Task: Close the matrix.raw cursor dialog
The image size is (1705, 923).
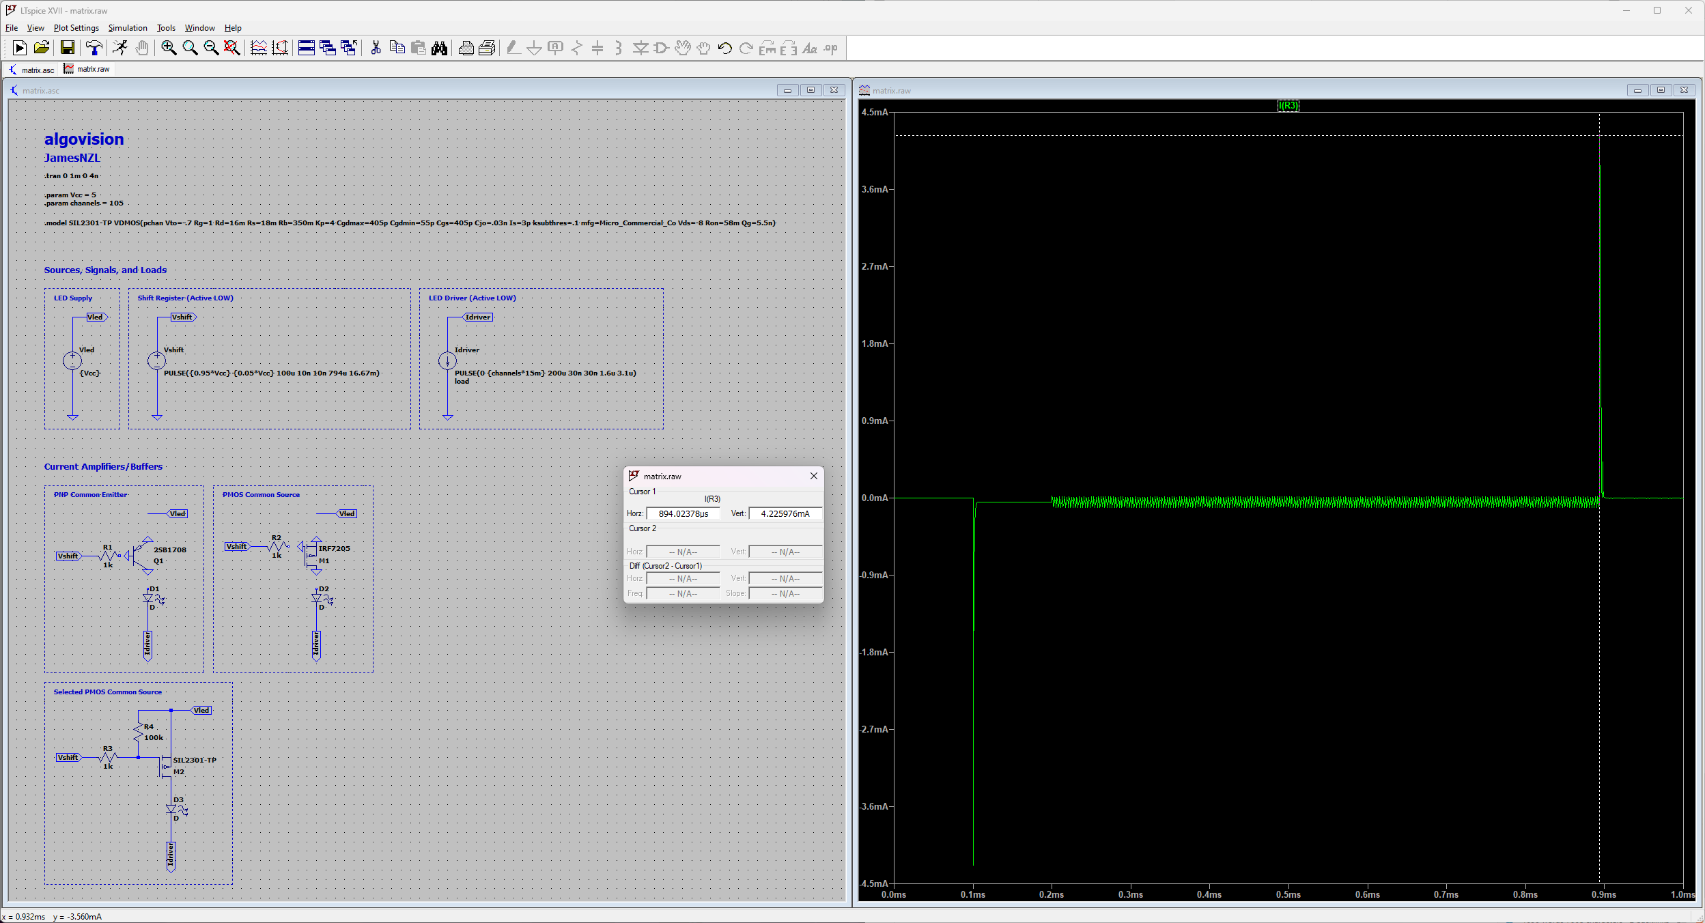Action: (x=813, y=476)
